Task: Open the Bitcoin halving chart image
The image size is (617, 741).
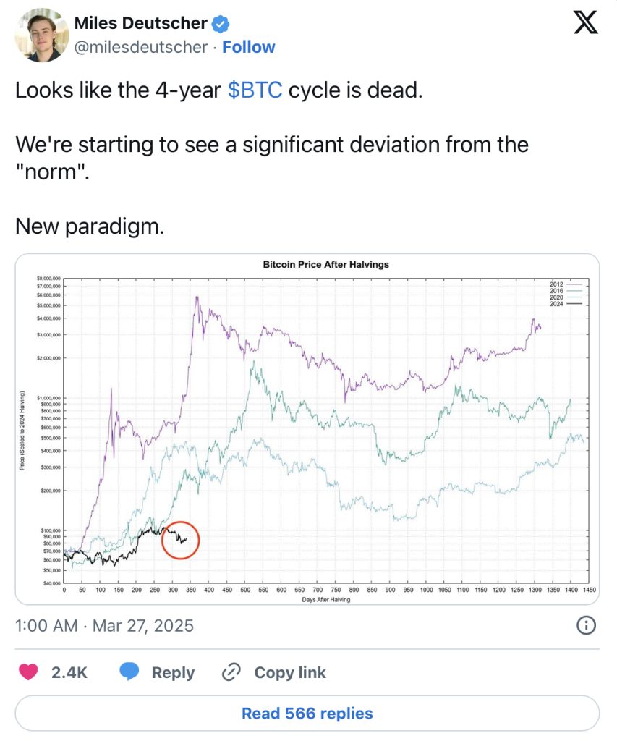Action: (307, 429)
